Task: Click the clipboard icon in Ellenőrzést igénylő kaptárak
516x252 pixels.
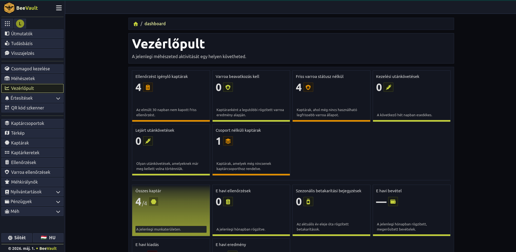Action: pos(148,87)
